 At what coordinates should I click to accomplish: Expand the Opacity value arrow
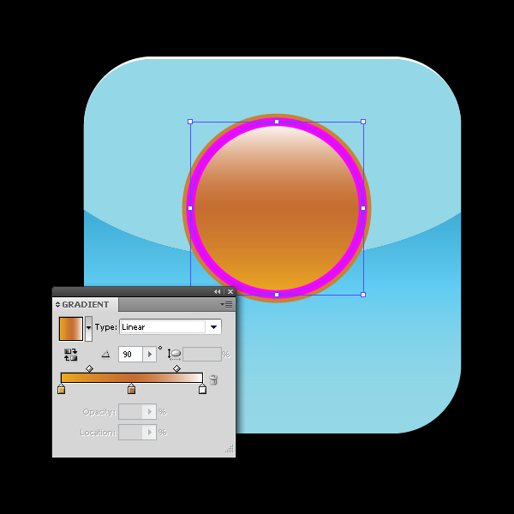149,411
